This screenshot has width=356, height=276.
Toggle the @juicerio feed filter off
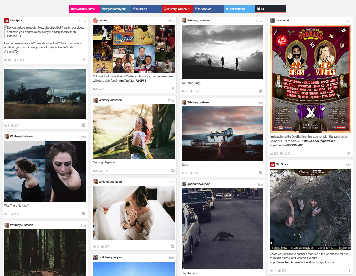coord(146,9)
